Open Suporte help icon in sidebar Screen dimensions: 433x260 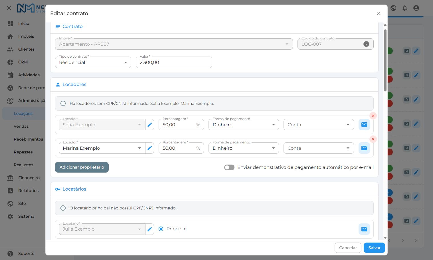(10, 253)
